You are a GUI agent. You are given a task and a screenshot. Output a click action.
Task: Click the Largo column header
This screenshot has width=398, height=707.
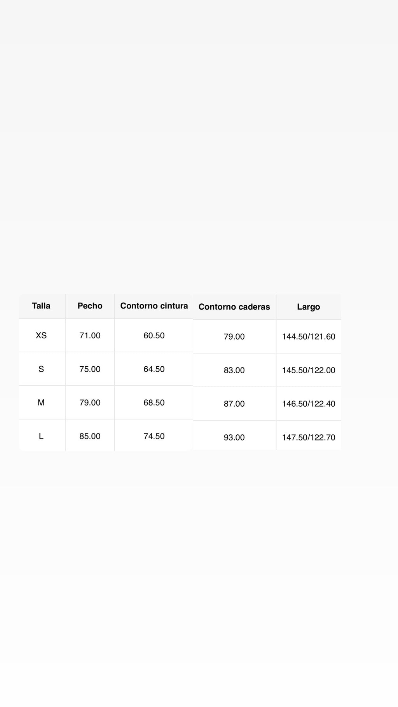pyautogui.click(x=309, y=307)
